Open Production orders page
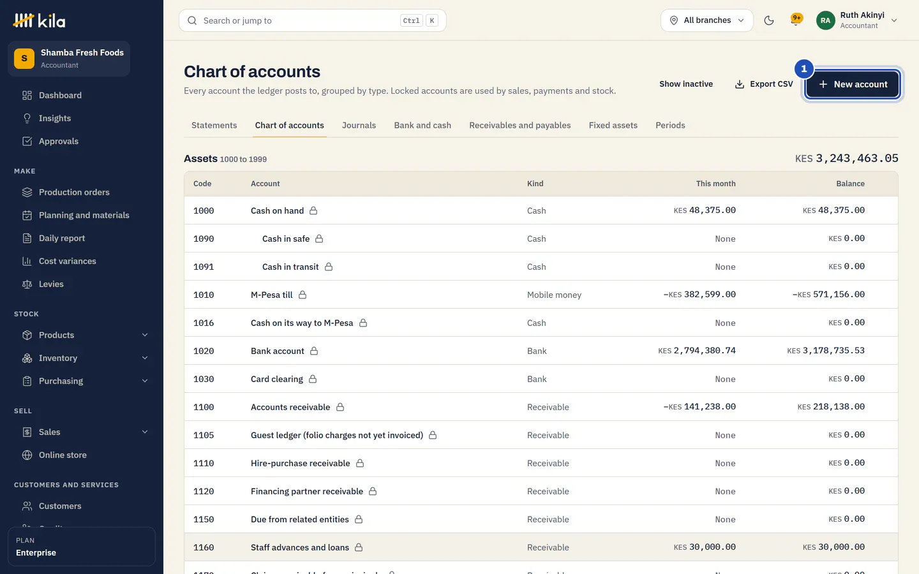This screenshot has width=919, height=574. tap(82, 192)
